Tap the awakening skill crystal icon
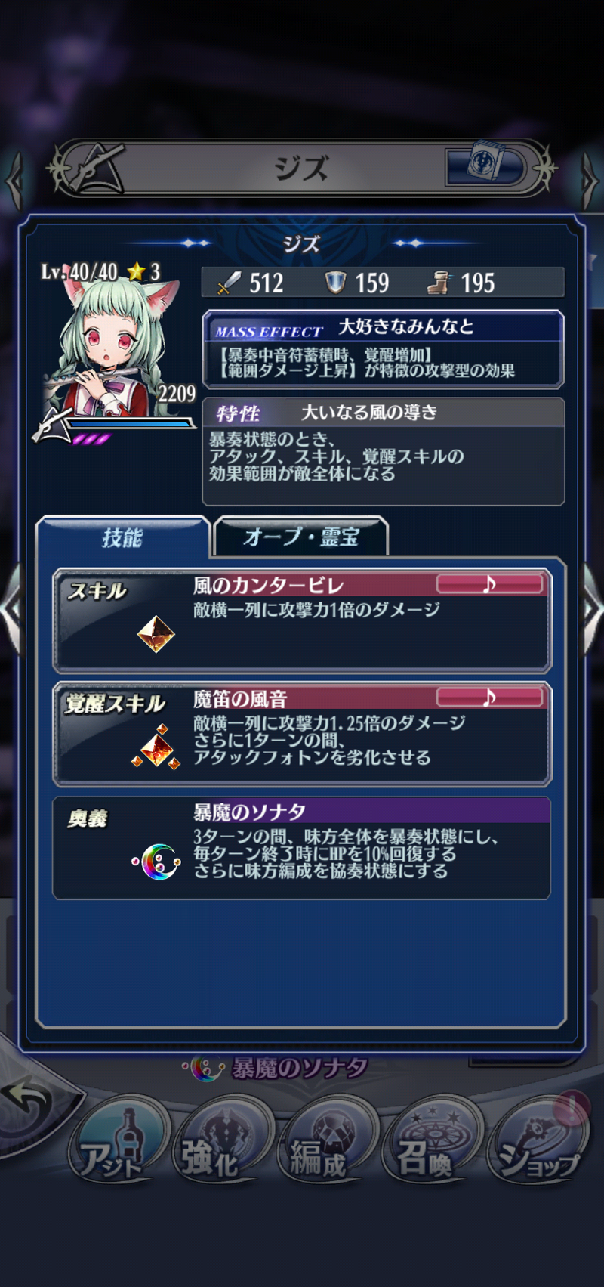Image resolution: width=604 pixels, height=1287 pixels. 156,747
